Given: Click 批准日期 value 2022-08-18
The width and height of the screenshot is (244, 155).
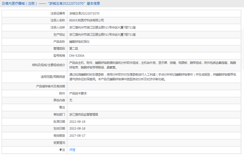Looking at the screenshot, I should pyautogui.click(x=77, y=122).
